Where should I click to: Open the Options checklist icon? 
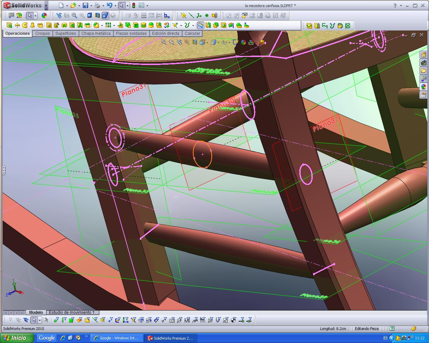click(141, 5)
